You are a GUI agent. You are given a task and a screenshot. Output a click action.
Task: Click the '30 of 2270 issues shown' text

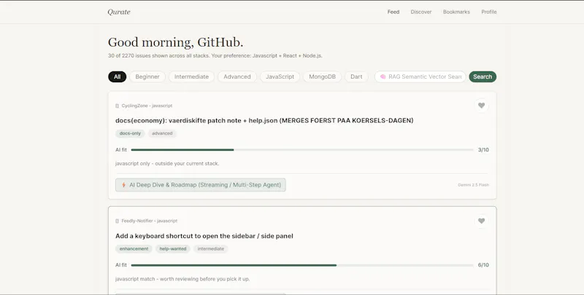[215, 56]
